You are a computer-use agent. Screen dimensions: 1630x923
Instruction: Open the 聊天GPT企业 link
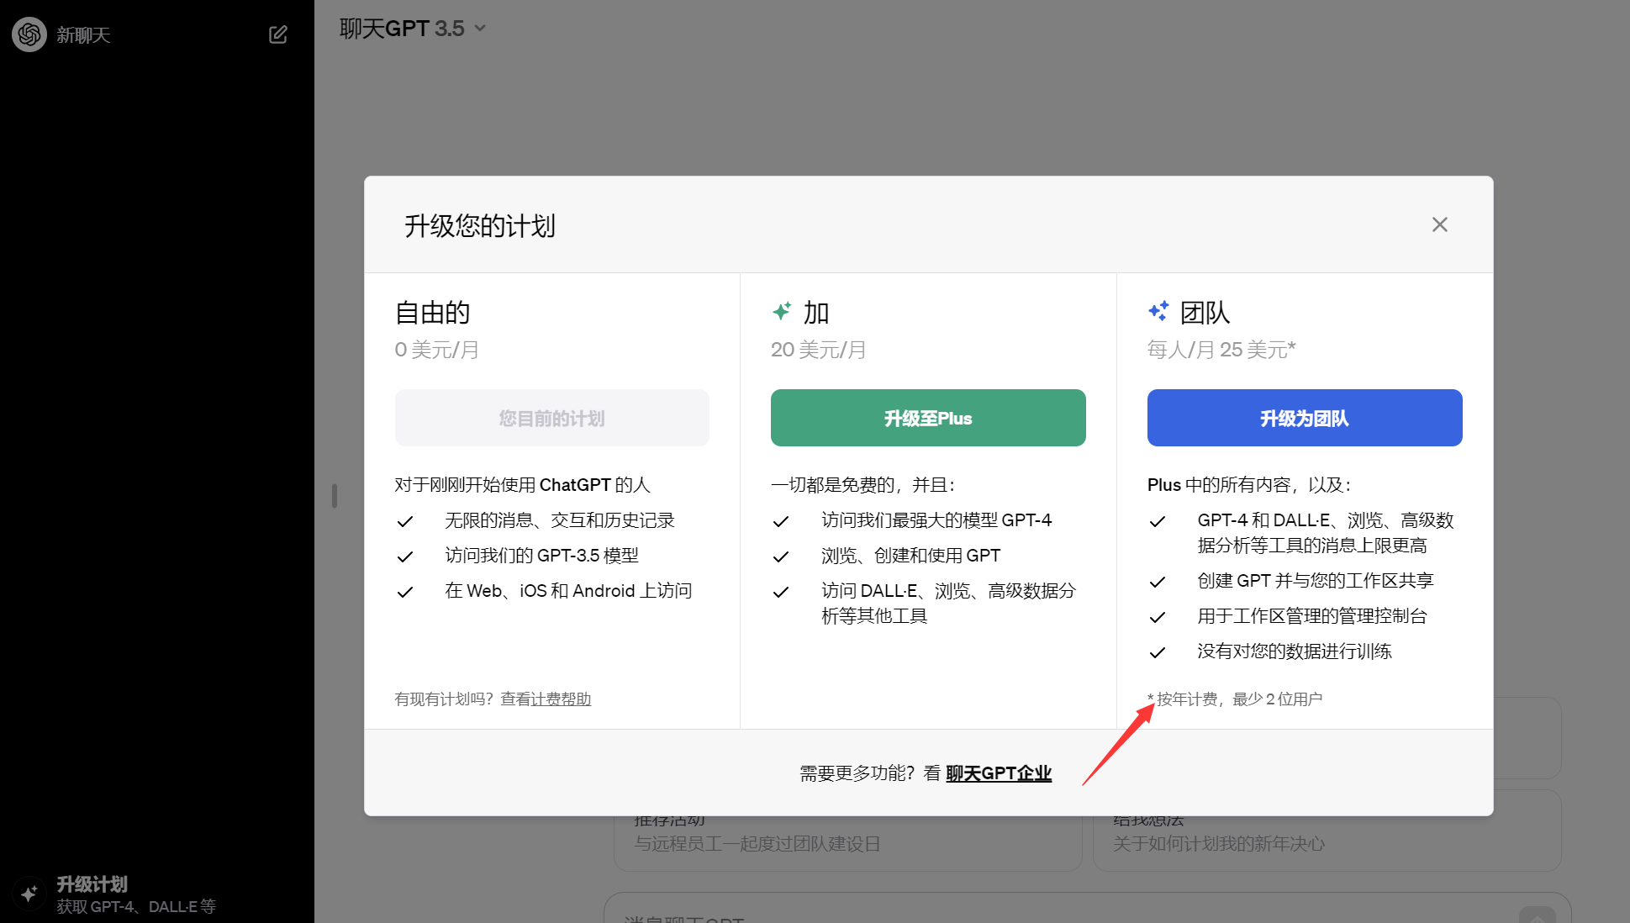point(999,773)
